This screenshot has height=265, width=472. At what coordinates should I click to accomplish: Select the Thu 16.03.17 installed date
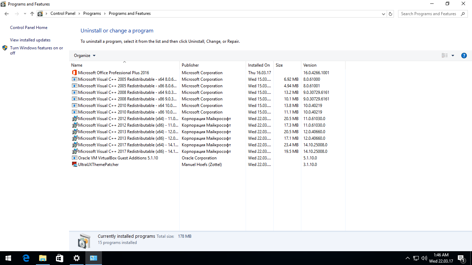point(259,73)
